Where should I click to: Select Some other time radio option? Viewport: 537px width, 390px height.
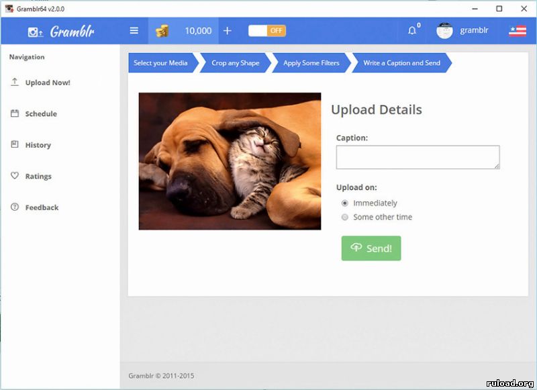[x=345, y=217]
